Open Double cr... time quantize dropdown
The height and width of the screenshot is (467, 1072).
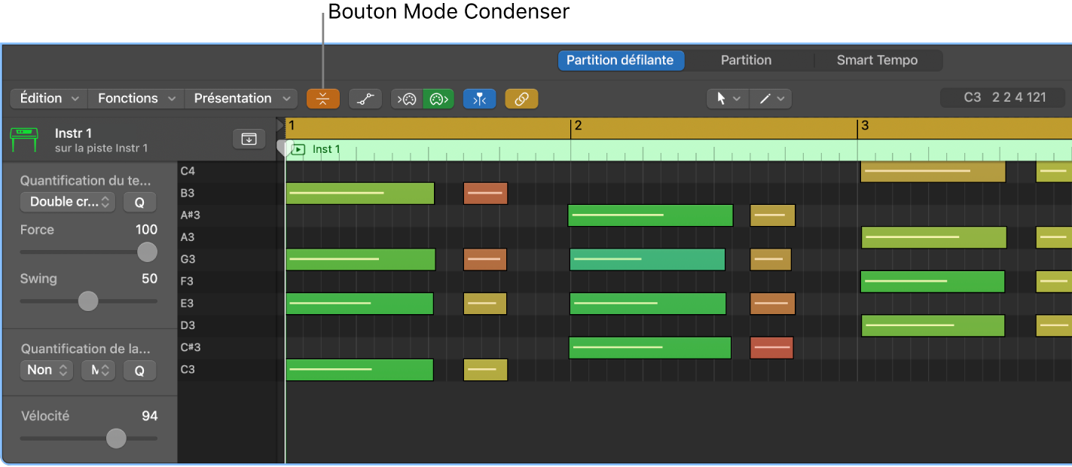tap(68, 202)
